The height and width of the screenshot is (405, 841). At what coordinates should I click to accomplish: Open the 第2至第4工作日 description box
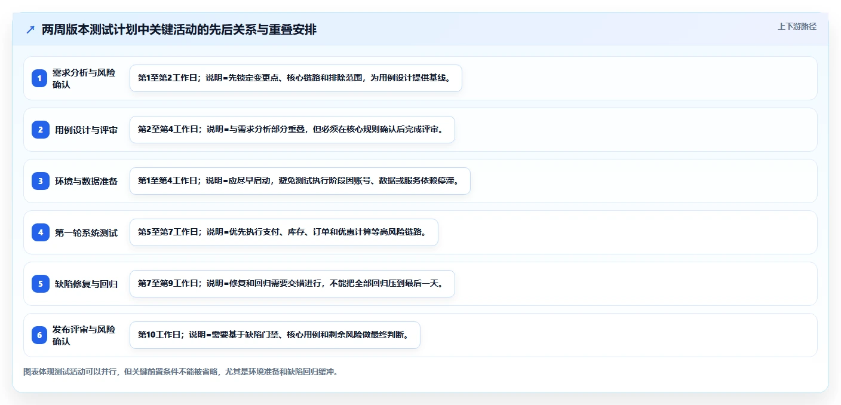click(x=292, y=130)
